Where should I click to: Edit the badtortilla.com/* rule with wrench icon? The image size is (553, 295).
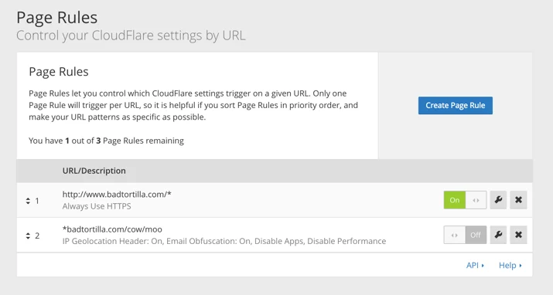498,200
